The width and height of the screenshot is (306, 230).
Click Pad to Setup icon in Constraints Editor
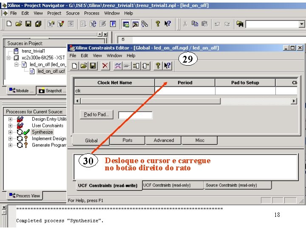(136, 66)
